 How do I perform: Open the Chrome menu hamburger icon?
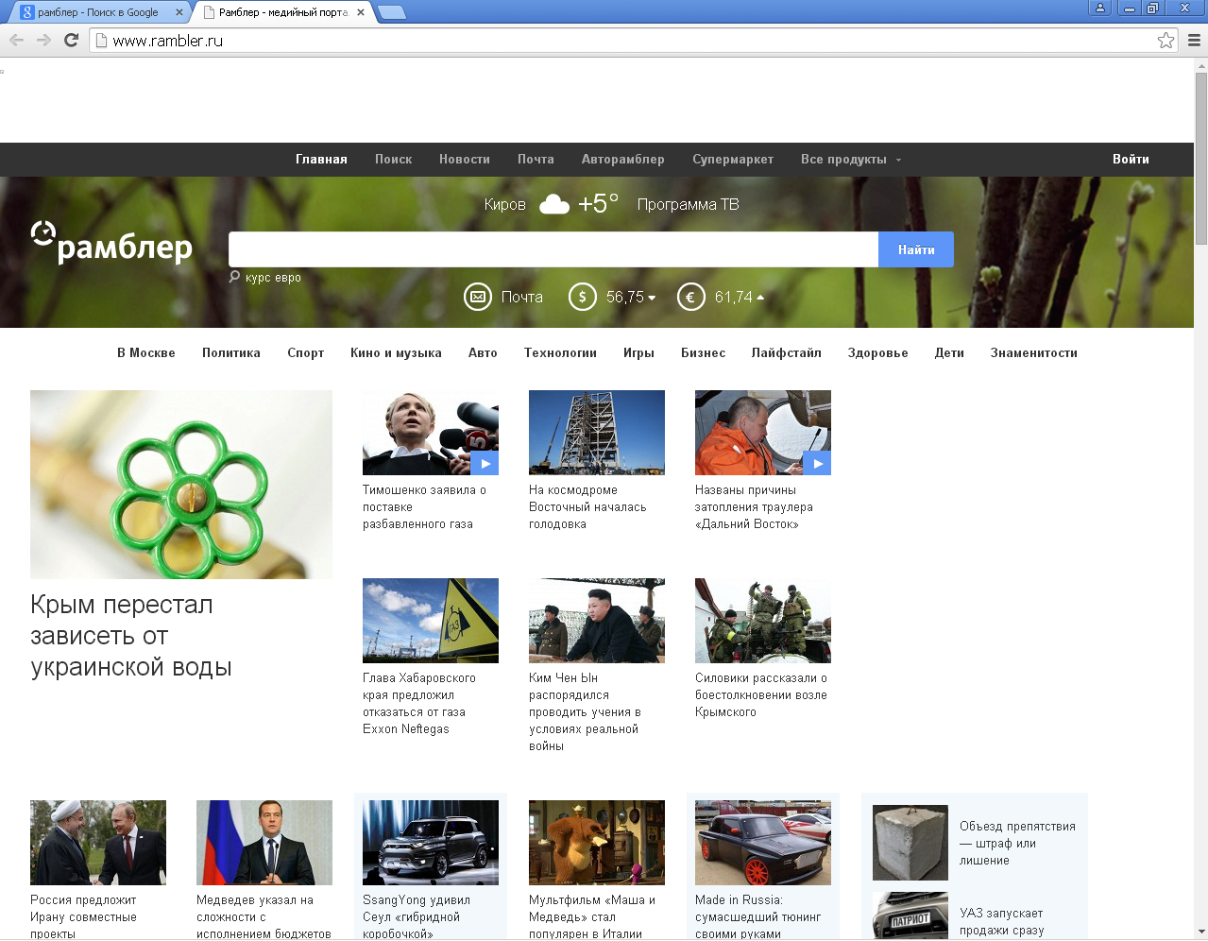click(1194, 40)
